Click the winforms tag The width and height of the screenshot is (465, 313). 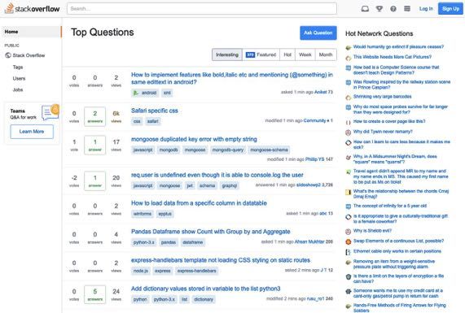(143, 214)
